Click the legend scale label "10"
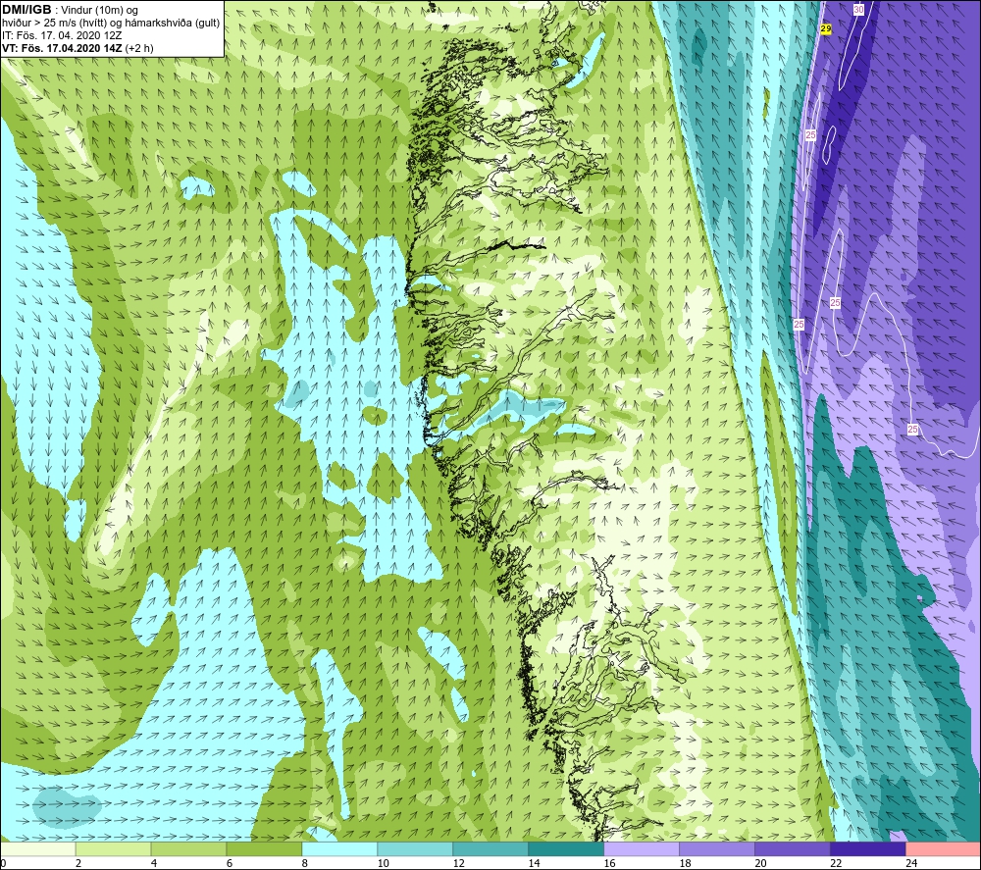 point(383,863)
